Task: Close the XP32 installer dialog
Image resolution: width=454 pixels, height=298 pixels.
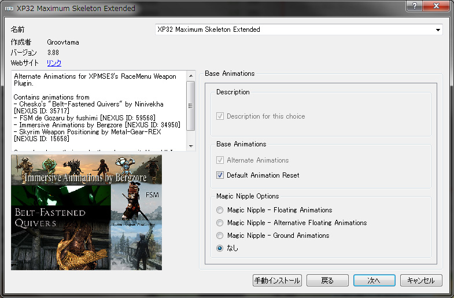Action: coord(436,6)
